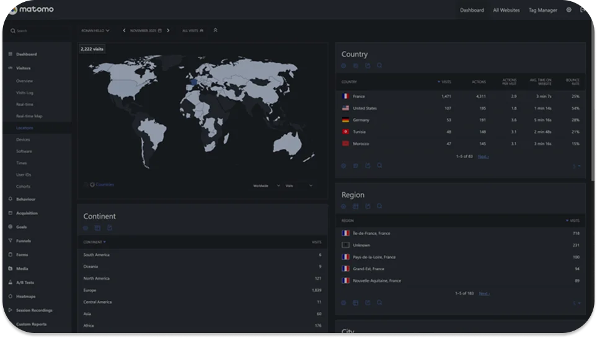Open All Websites in top menu
597x338 pixels.
506,11
